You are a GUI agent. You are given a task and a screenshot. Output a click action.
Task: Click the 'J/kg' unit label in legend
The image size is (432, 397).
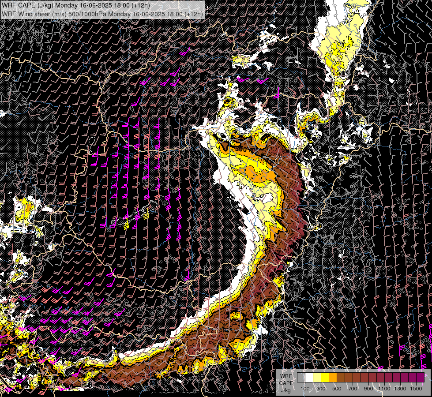pyautogui.click(x=285, y=390)
